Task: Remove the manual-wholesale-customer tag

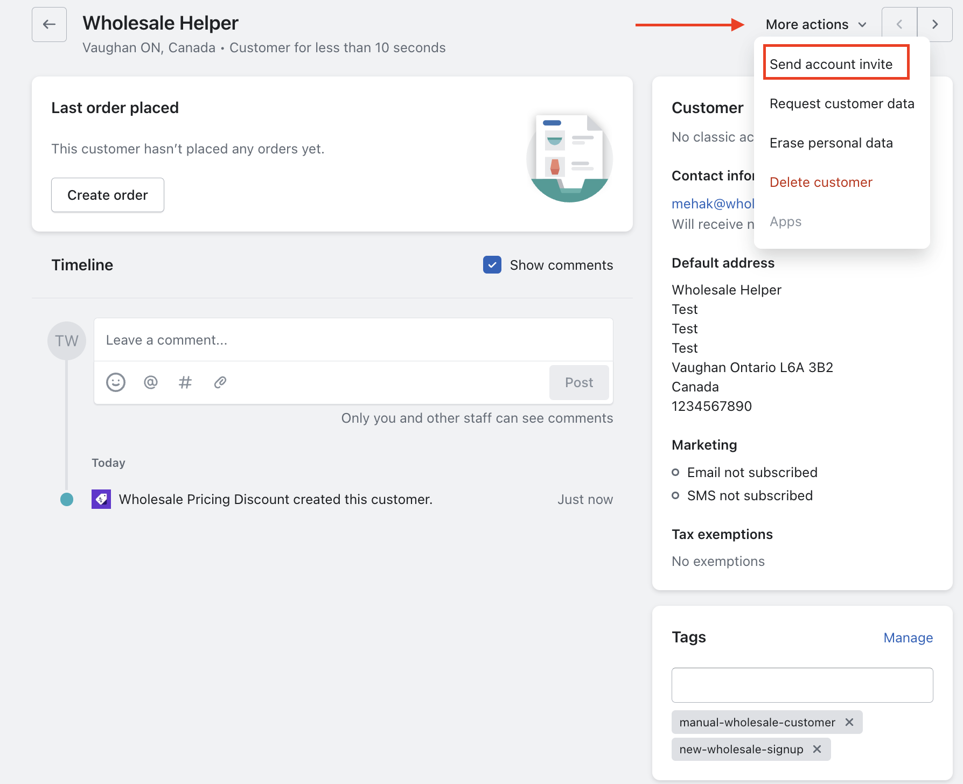Action: point(849,722)
